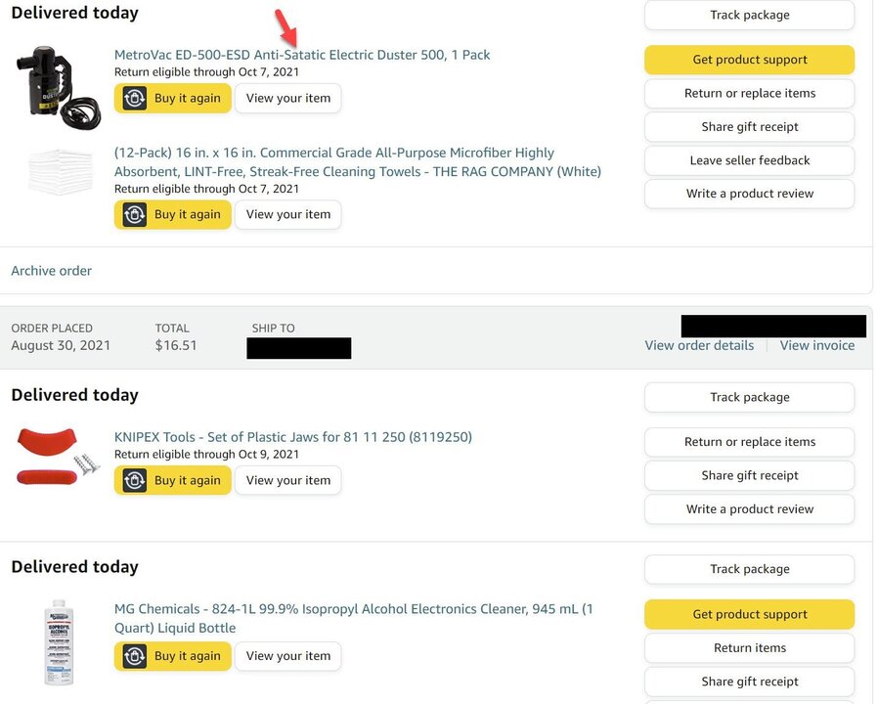Image resolution: width=878 pixels, height=704 pixels.
Task: Open the MetroVac electric duster product image
Action: coord(58,88)
